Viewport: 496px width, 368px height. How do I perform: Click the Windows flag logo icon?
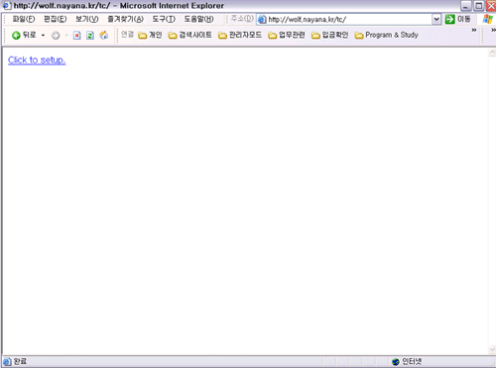pos(488,19)
